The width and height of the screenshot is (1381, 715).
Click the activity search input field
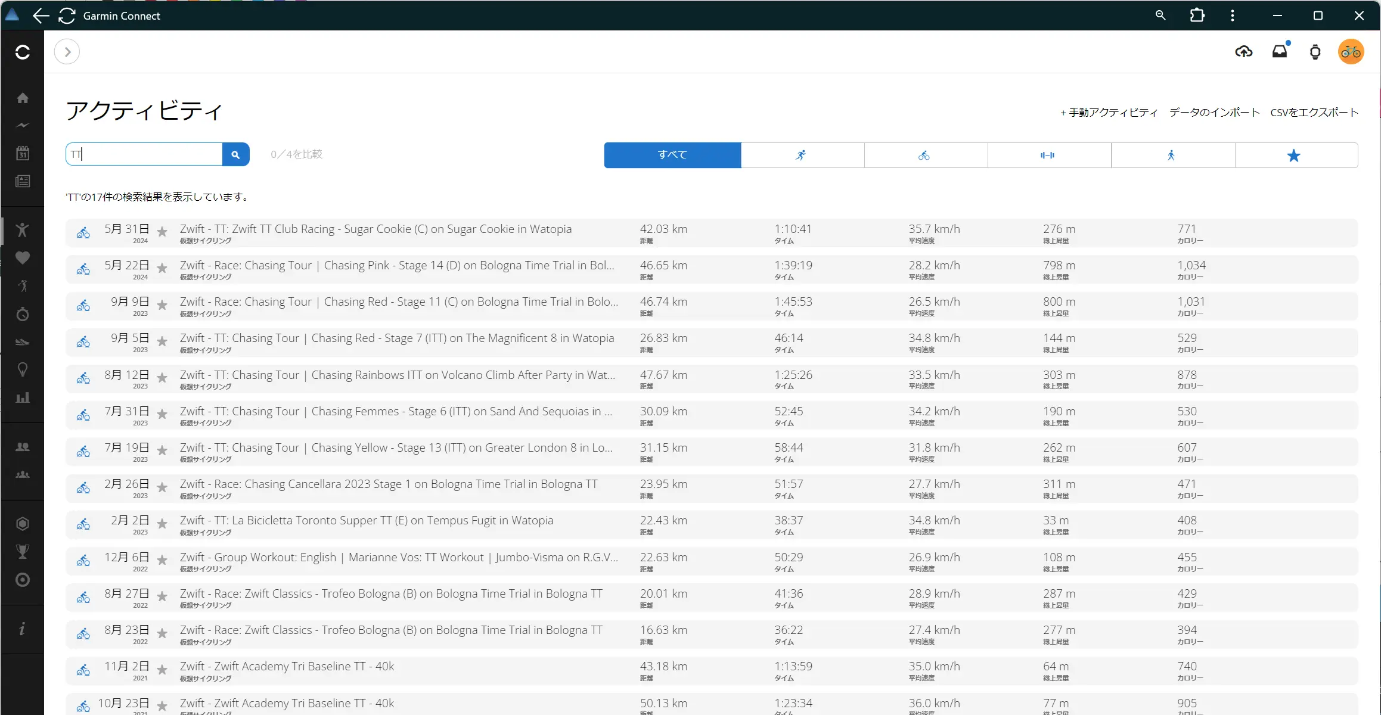coord(144,154)
